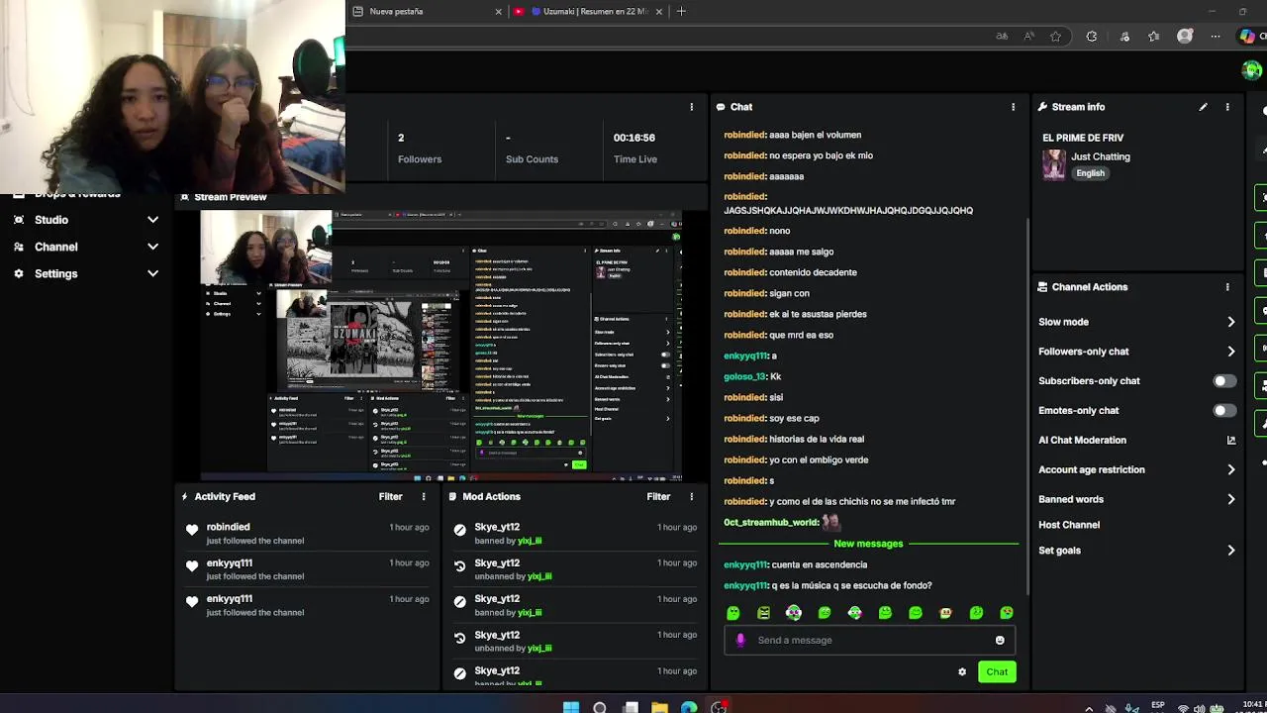Click the New messages divider in chat
1267x713 pixels.
pyautogui.click(x=868, y=544)
